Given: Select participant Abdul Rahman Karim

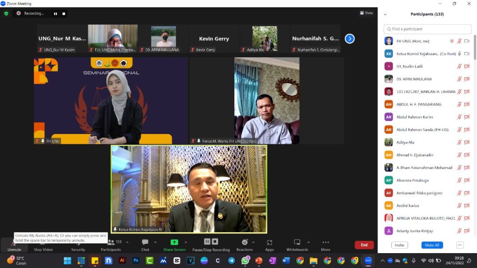Looking at the screenshot, I should point(428,117).
